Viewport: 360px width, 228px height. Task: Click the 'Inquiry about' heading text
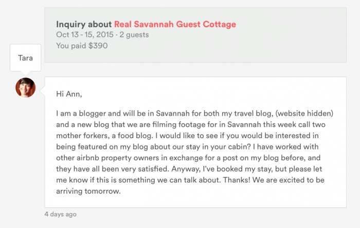(84, 24)
